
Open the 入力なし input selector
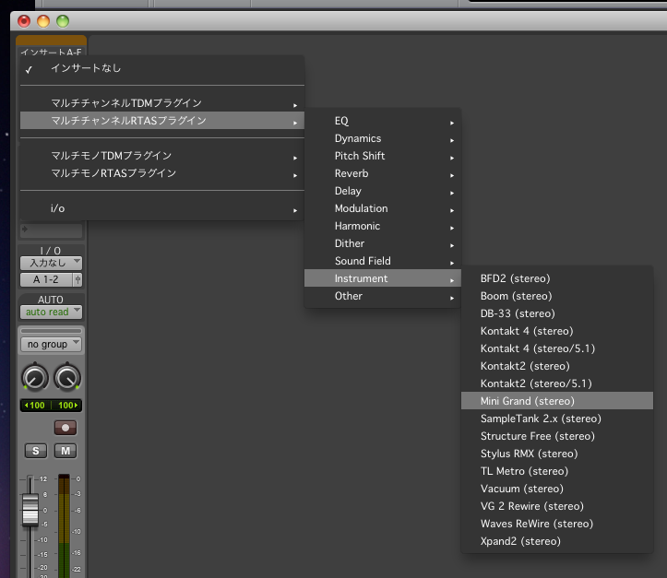tap(51, 263)
